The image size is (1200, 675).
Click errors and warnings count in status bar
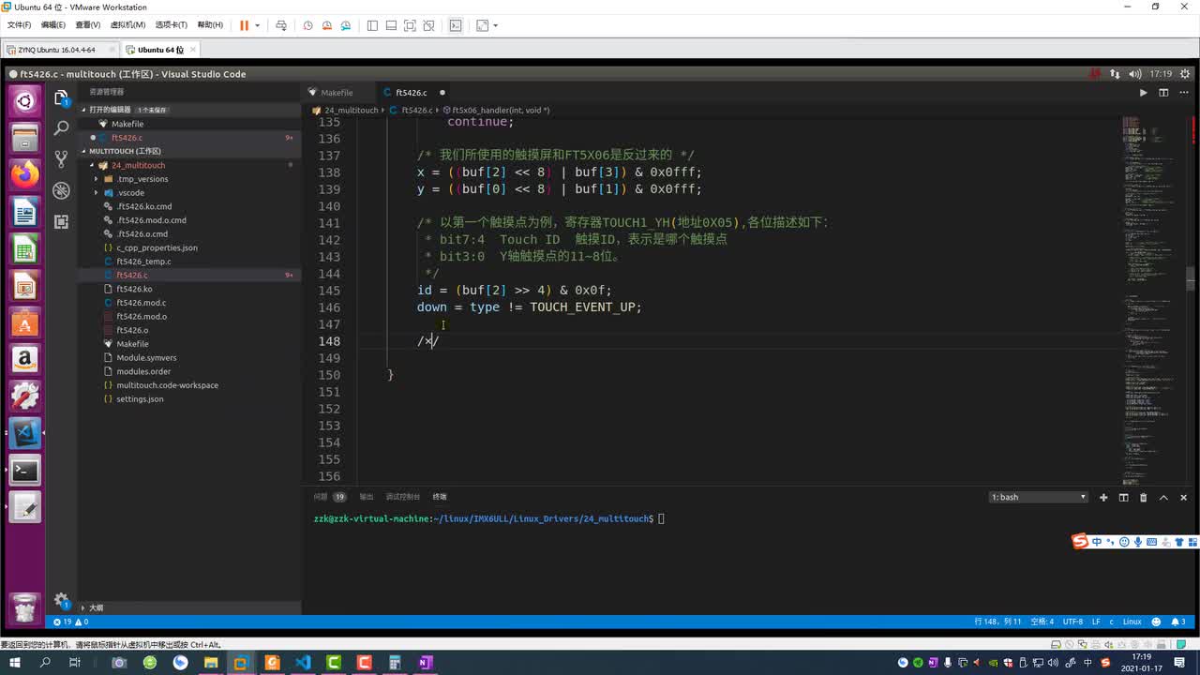tap(71, 622)
